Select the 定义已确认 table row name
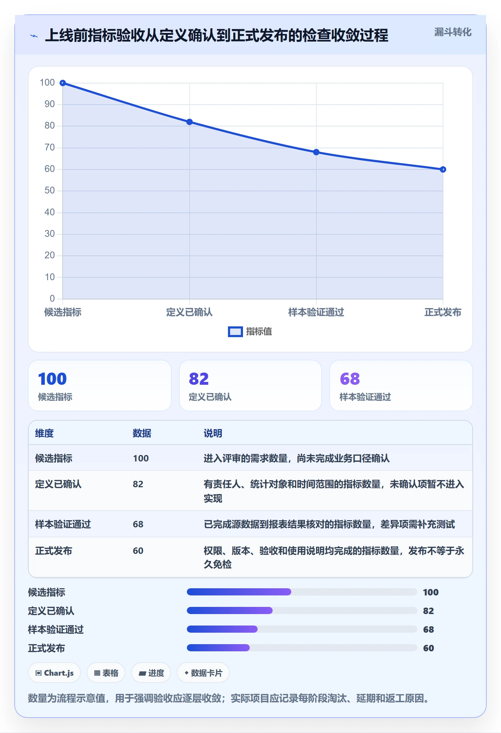 (x=58, y=484)
